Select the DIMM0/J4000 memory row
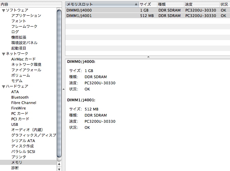 pyautogui.click(x=102, y=10)
